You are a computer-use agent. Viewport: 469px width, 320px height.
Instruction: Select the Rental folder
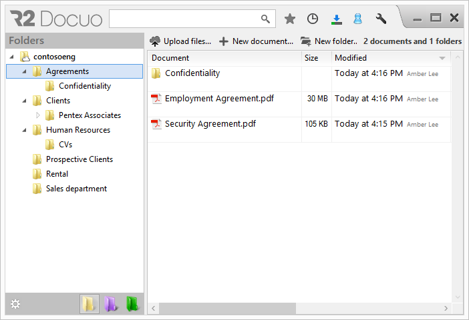(x=57, y=174)
